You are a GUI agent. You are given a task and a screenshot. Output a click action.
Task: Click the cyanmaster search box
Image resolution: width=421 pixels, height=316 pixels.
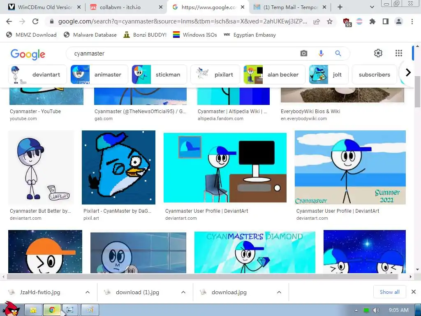click(x=185, y=53)
